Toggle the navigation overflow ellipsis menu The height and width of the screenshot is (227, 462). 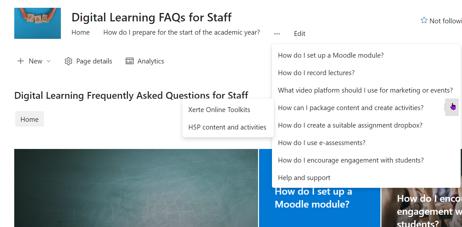277,33
